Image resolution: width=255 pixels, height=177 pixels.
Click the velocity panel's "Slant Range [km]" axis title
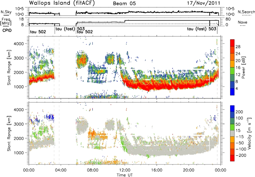[x=9, y=133]
